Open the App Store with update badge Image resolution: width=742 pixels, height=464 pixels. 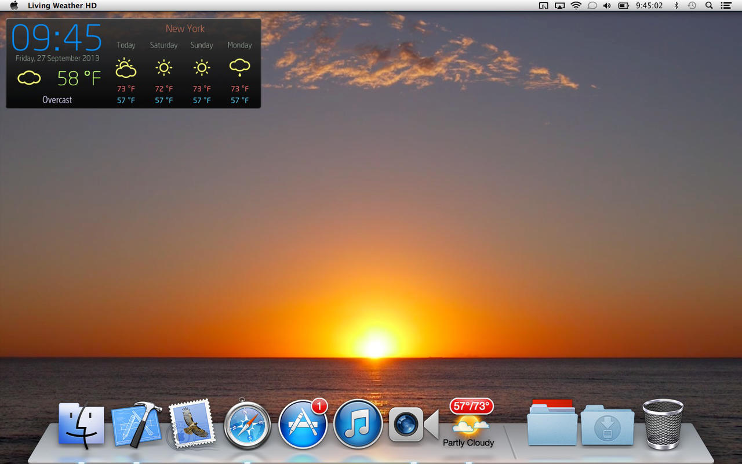coord(303,425)
